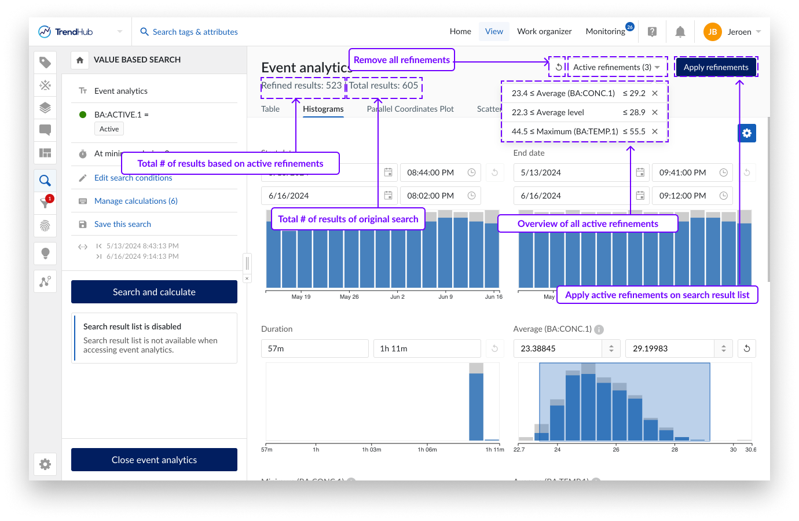
Task: Open the help question mark icon
Action: (x=652, y=32)
